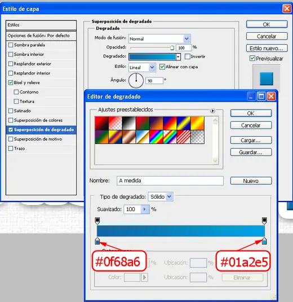Image resolution: width=293 pixels, height=302 pixels.
Task: Choose the black to white gradient preset
Action: 129,123
